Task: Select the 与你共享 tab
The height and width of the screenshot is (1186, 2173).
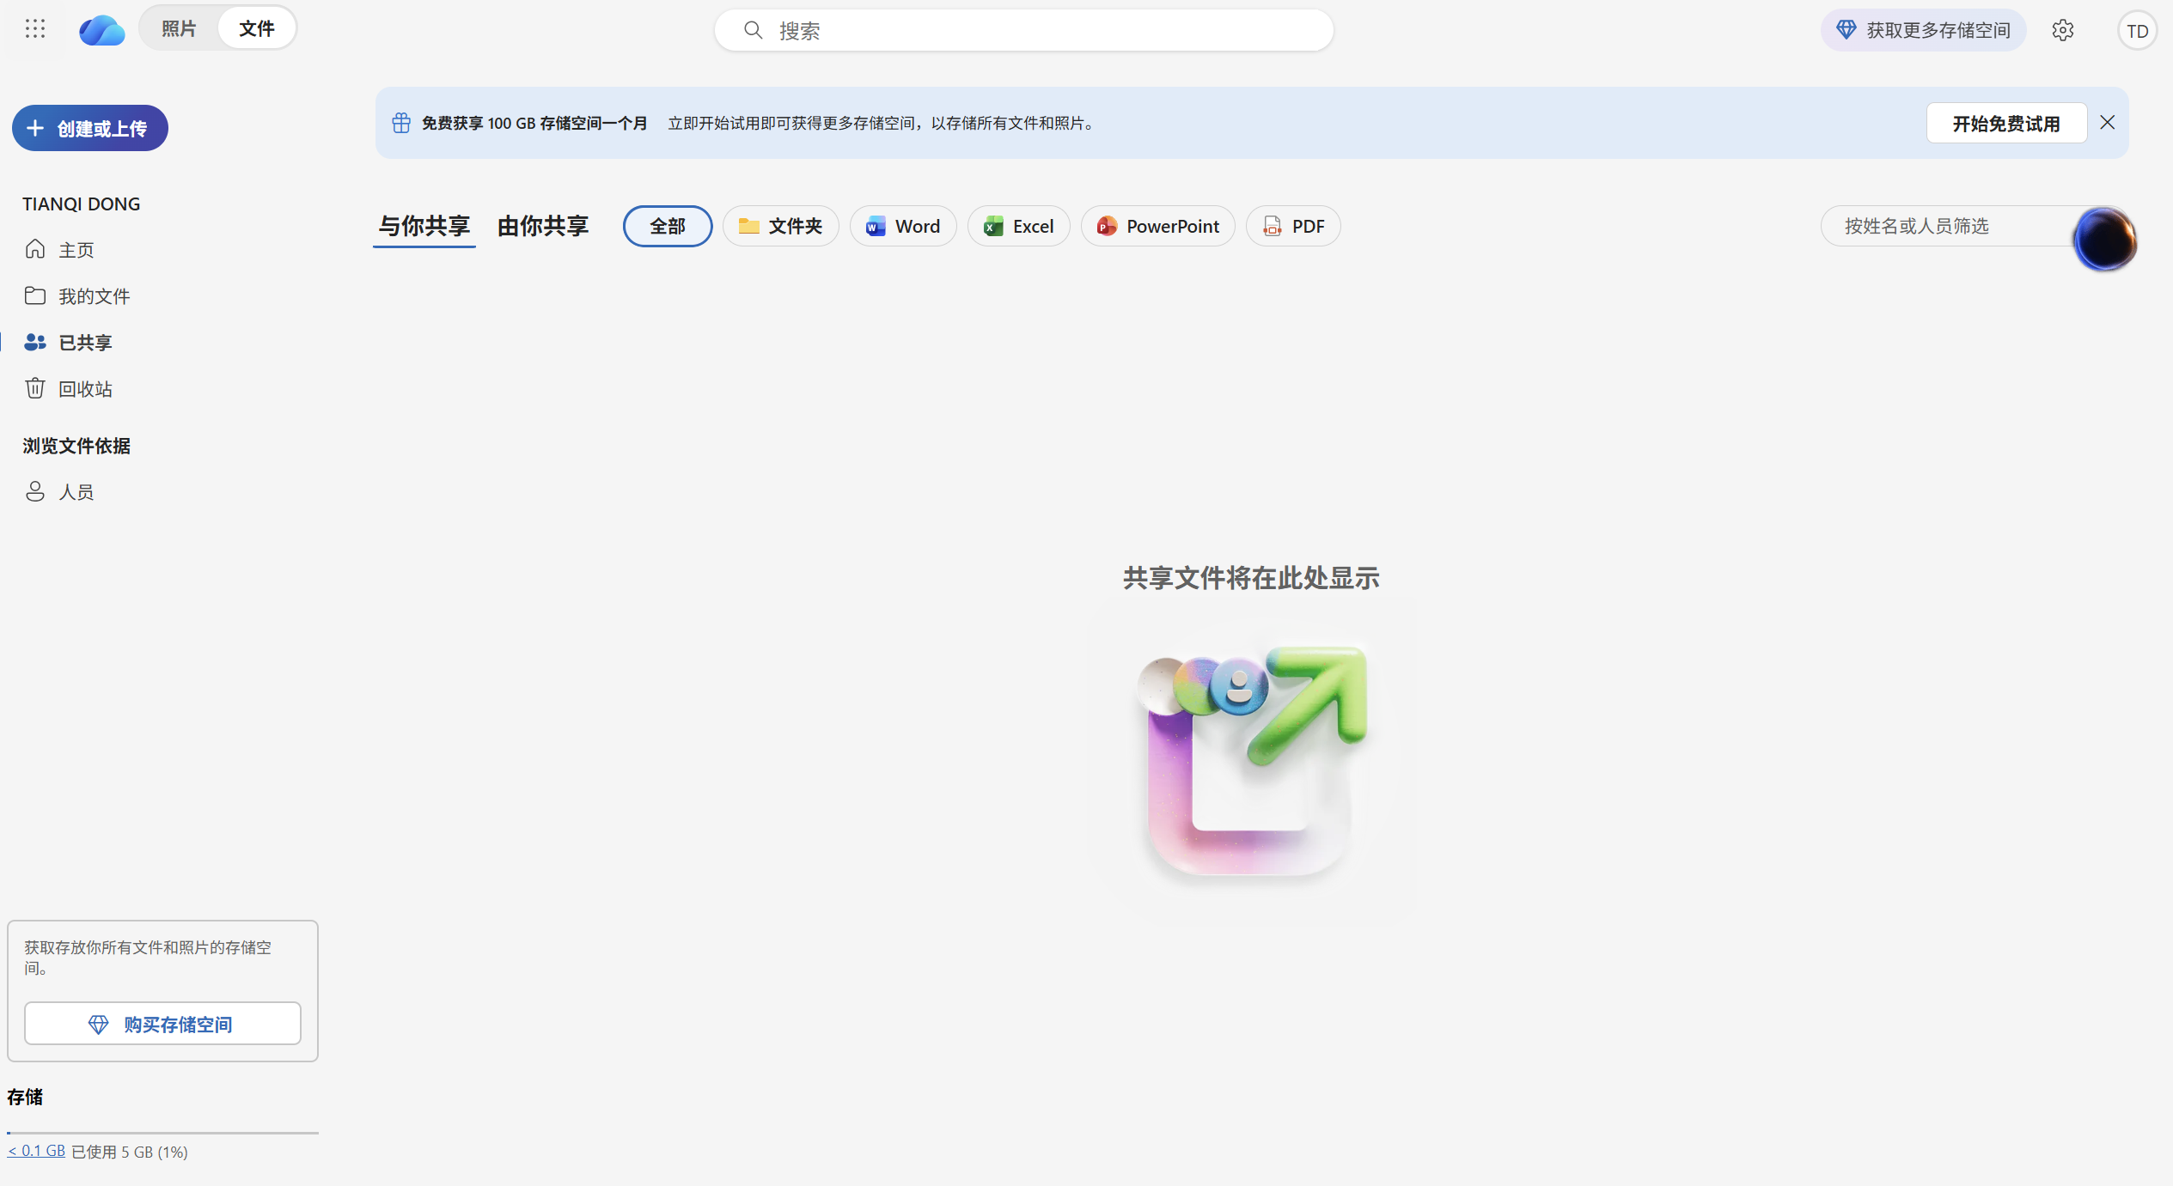Action: [424, 226]
